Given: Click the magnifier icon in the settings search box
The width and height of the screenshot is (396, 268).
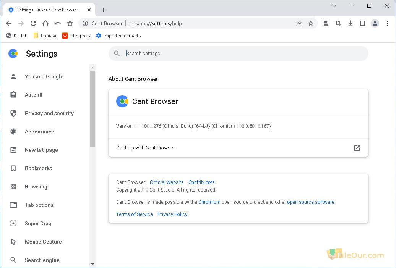Looking at the screenshot, I should click(x=117, y=53).
